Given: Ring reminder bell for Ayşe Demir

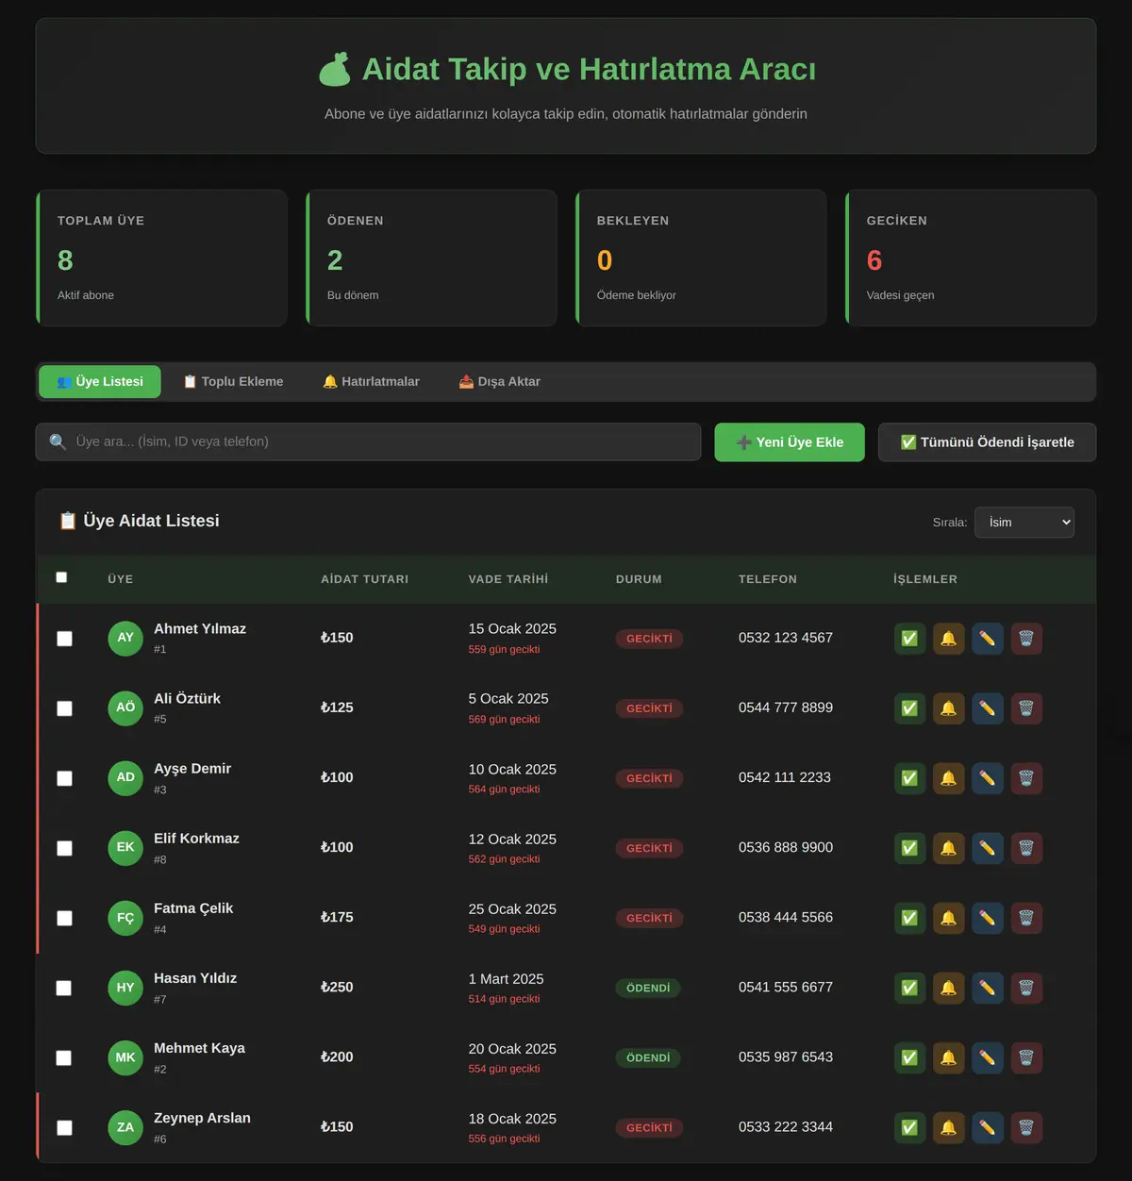Looking at the screenshot, I should pyautogui.click(x=948, y=778).
